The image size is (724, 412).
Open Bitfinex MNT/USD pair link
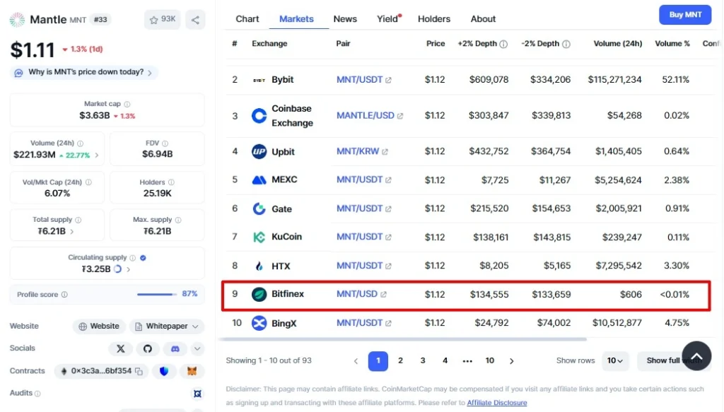[x=361, y=295]
